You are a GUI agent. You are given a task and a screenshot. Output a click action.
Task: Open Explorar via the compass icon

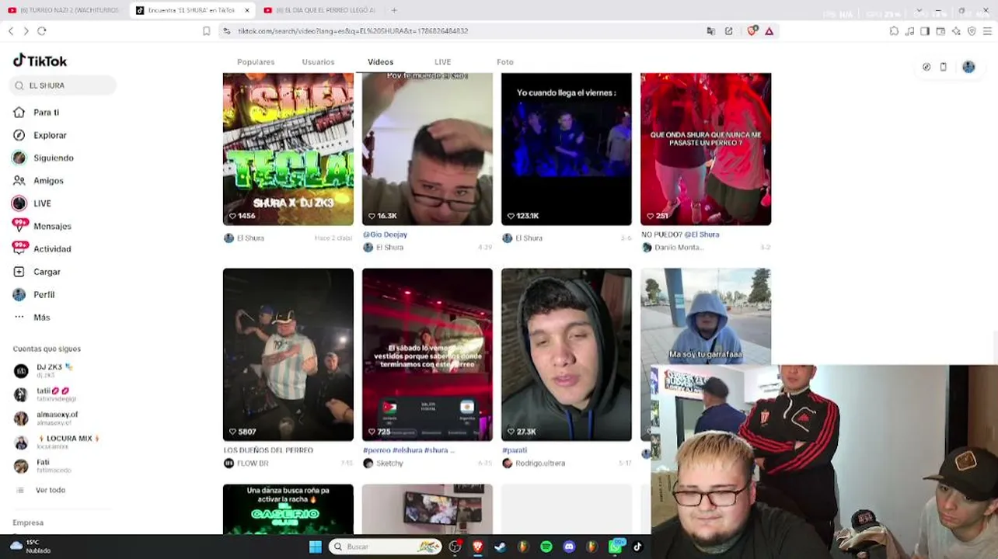pyautogui.click(x=19, y=135)
